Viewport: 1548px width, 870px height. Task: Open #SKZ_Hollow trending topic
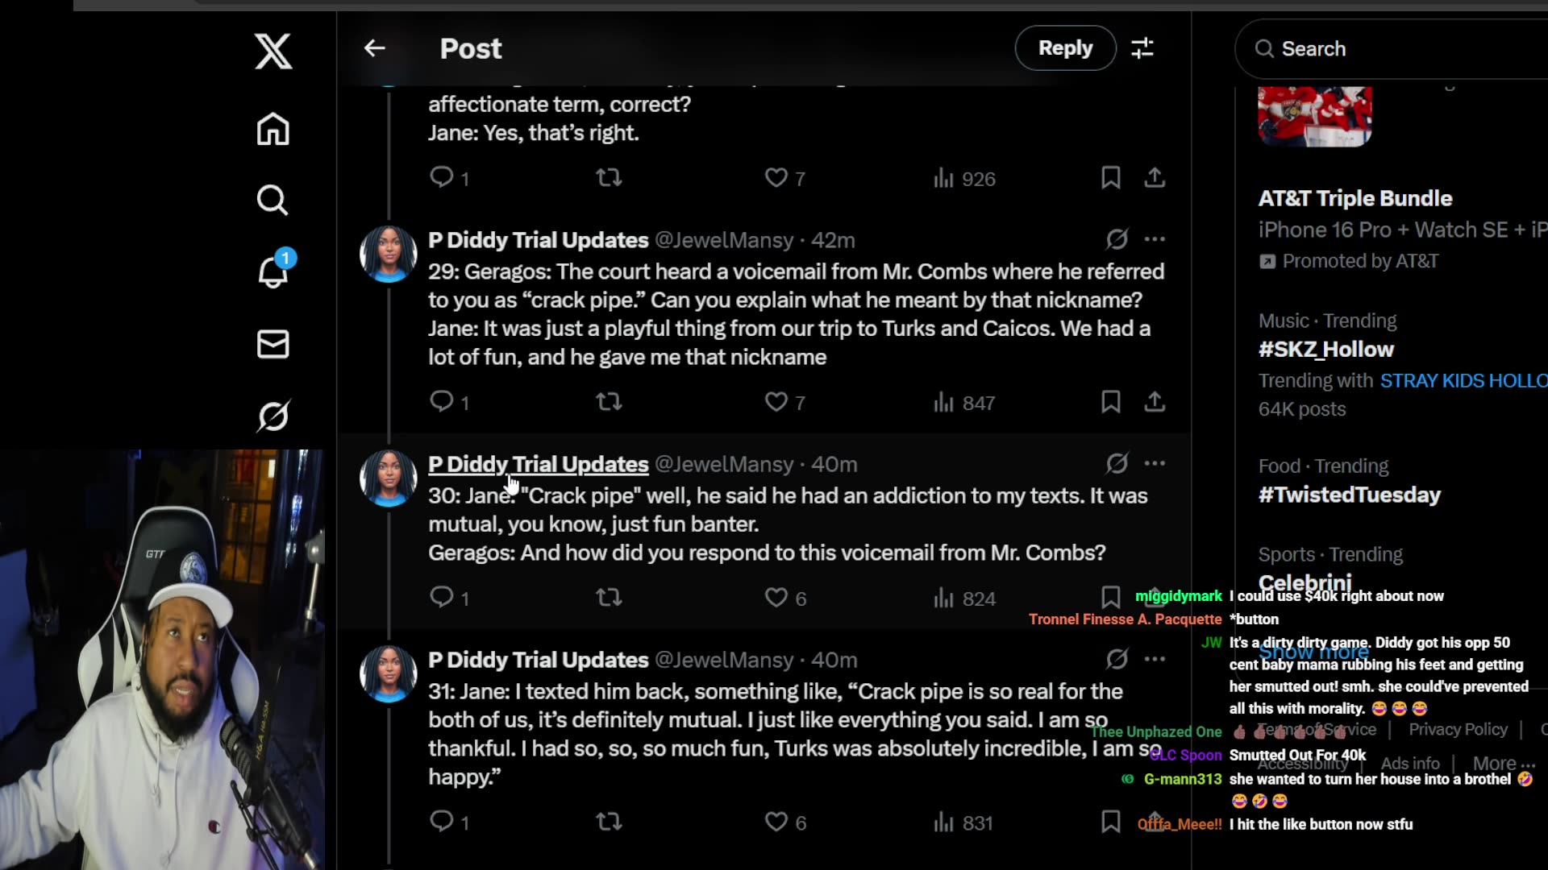pos(1326,350)
